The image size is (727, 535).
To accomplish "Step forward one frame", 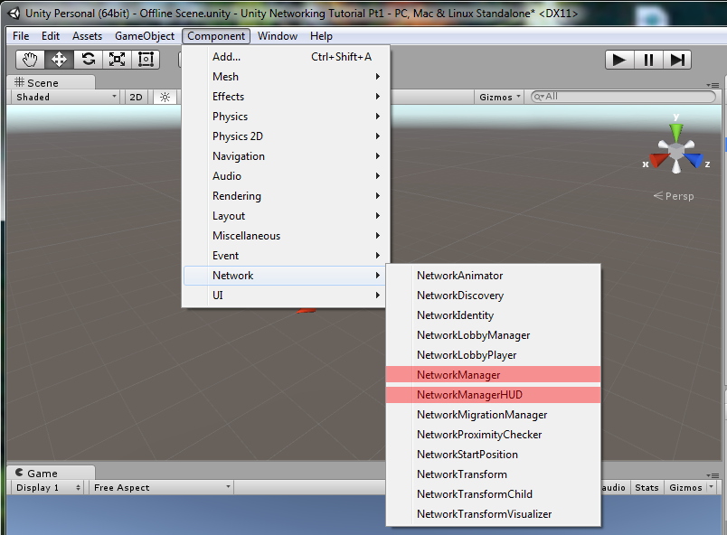I will tap(677, 60).
